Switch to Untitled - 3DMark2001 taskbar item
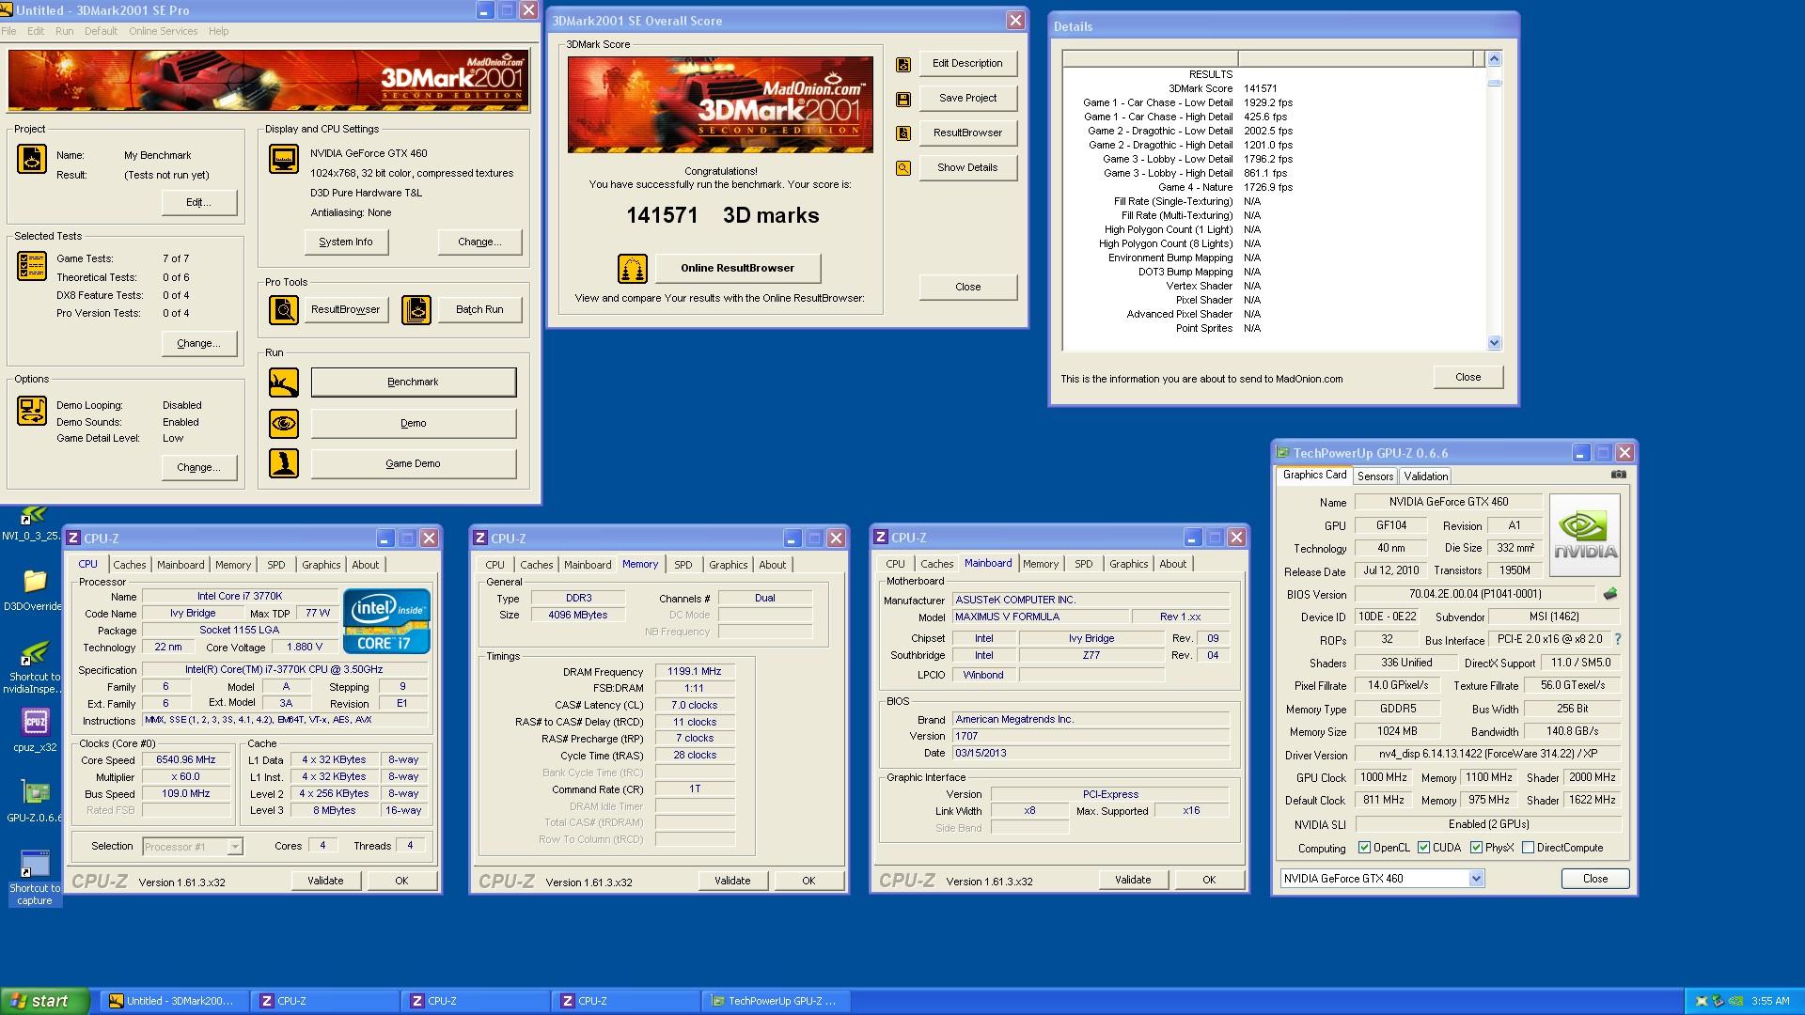 [175, 1001]
